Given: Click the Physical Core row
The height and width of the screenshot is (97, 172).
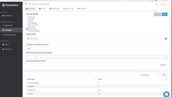Looking at the screenshot, I should pyautogui.click(x=97, y=90).
